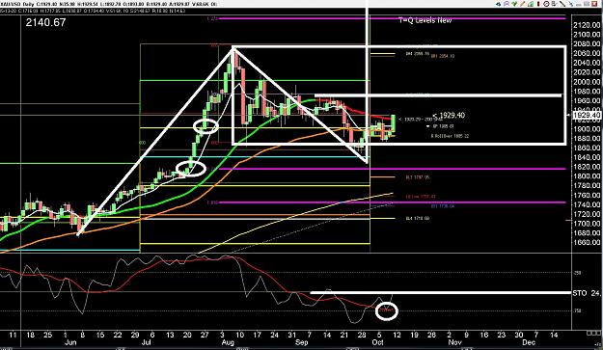Click the 1660.00 price axis label
The height and width of the screenshot is (350, 603).
click(x=587, y=242)
